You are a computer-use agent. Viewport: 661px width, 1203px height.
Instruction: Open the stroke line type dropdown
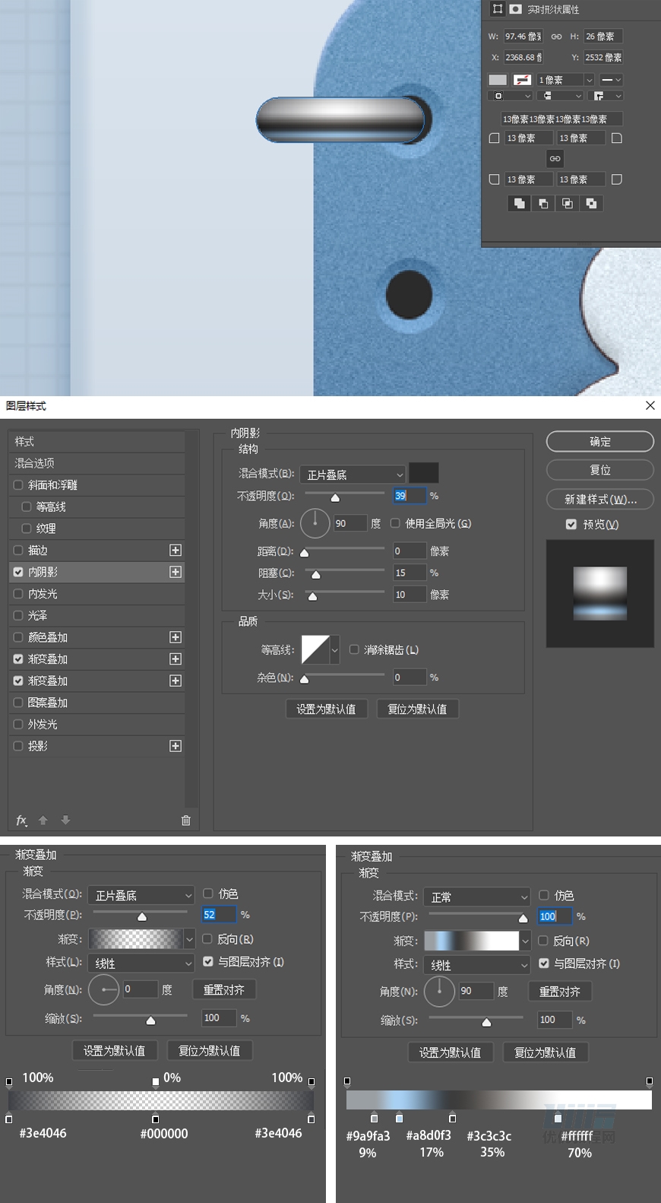[x=612, y=80]
